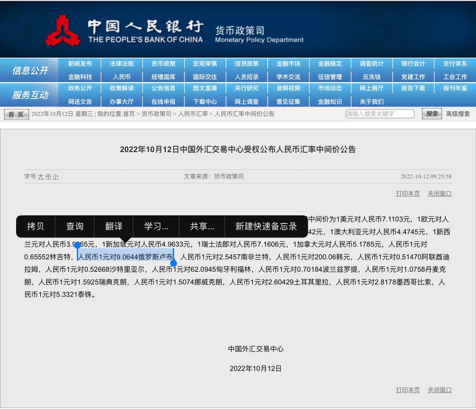The height and width of the screenshot is (409, 476).
Task: Open 金融知识 navigation item
Action: tap(330, 102)
